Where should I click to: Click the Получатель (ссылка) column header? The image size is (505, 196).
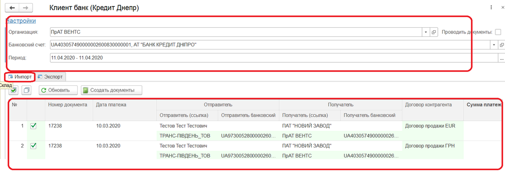click(310, 115)
